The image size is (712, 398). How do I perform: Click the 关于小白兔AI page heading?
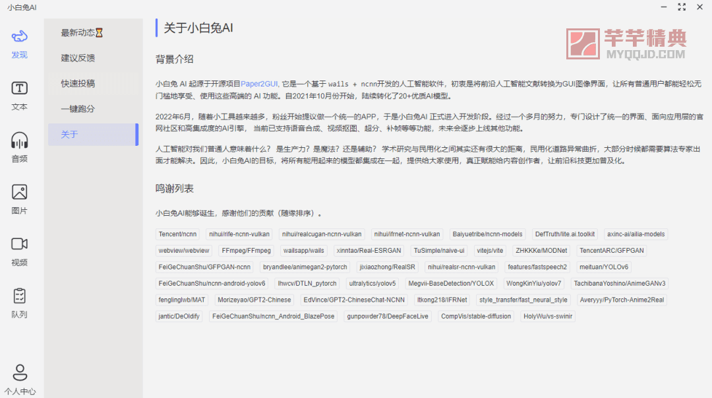tap(198, 28)
